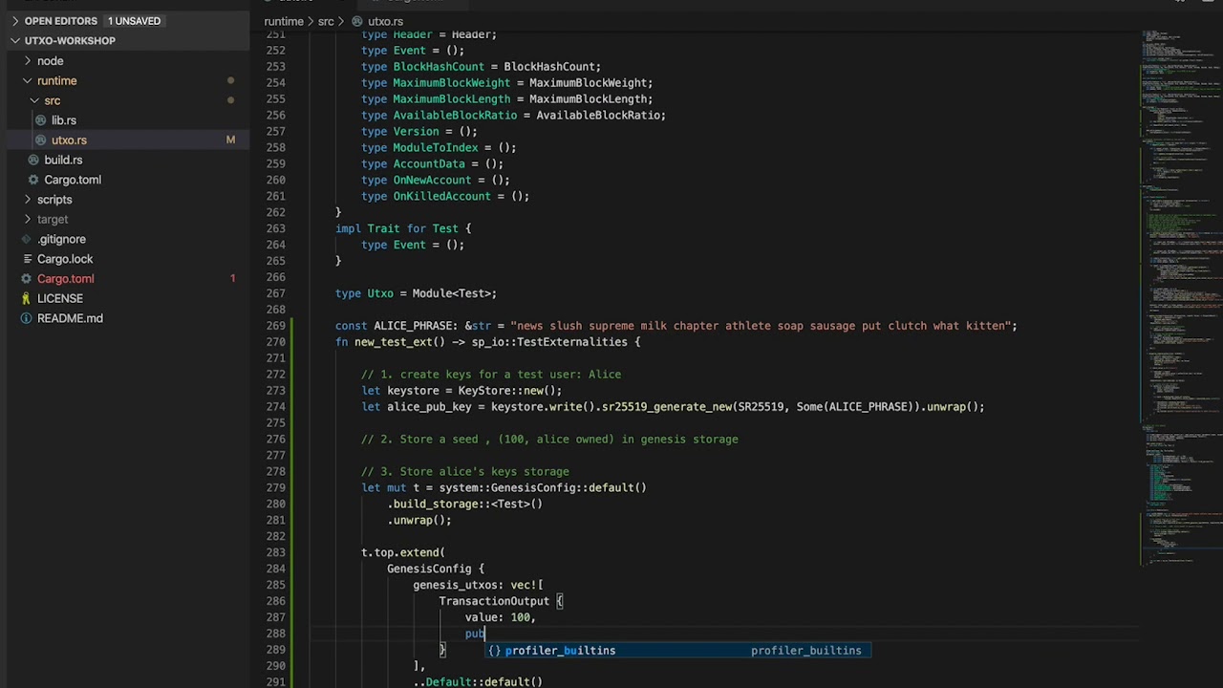Click the 1 UNSAVED badge

coord(134,21)
